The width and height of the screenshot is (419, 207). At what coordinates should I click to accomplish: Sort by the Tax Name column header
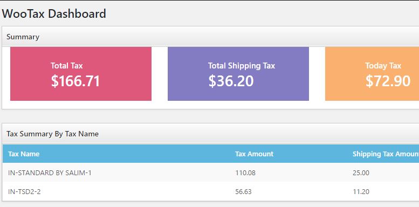coord(24,154)
